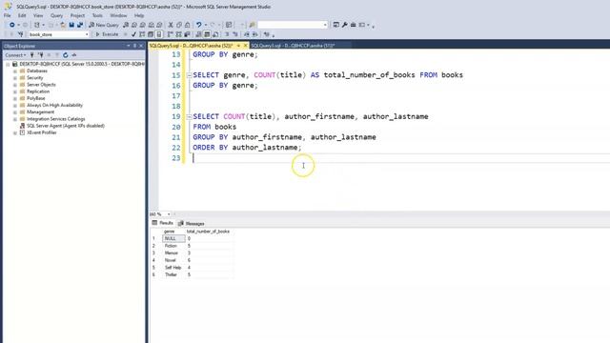The image size is (610, 343).
Task: Switch to the Results tab
Action: (x=163, y=223)
